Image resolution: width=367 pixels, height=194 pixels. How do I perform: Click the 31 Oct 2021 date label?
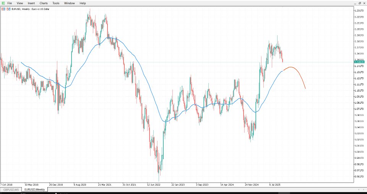tap(129, 184)
